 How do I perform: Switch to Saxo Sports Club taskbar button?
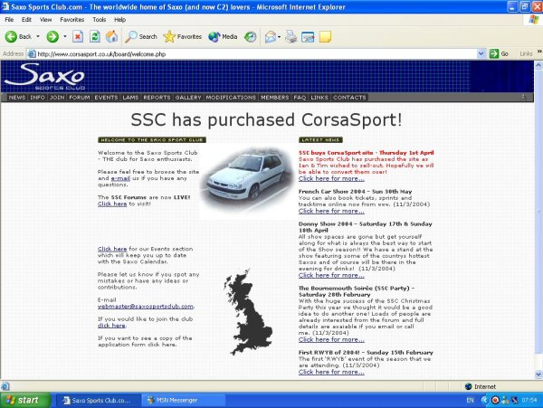point(98,401)
